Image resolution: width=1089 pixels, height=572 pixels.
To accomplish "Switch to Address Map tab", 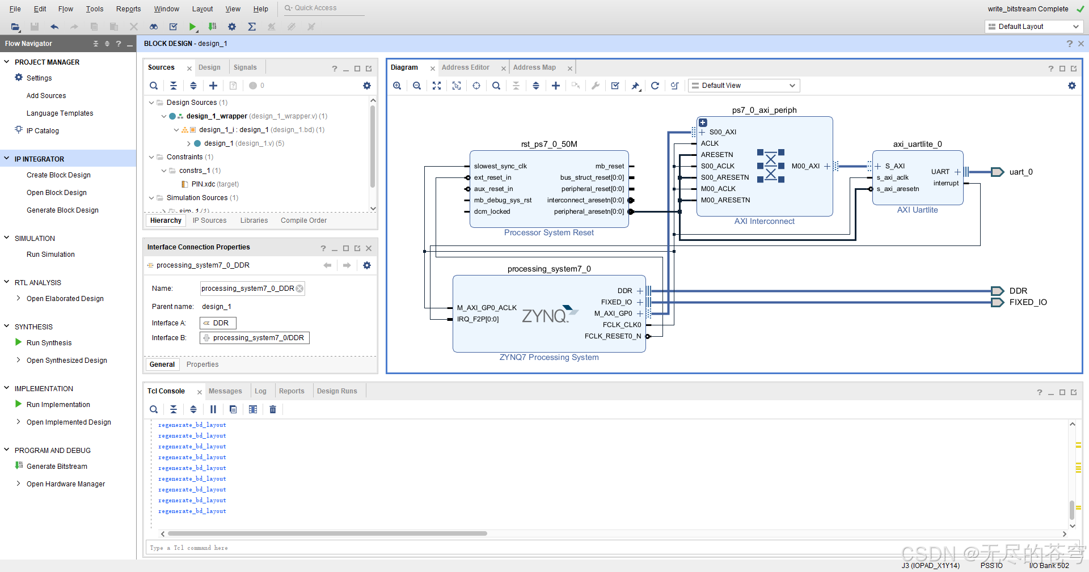I will point(534,67).
